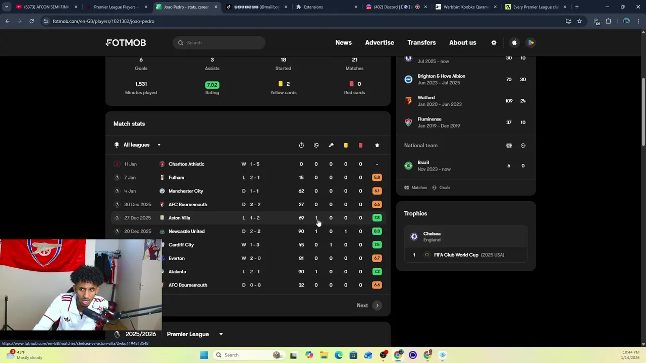Click the weather widget in taskbar
This screenshot has height=363, width=646.
click(x=24, y=355)
